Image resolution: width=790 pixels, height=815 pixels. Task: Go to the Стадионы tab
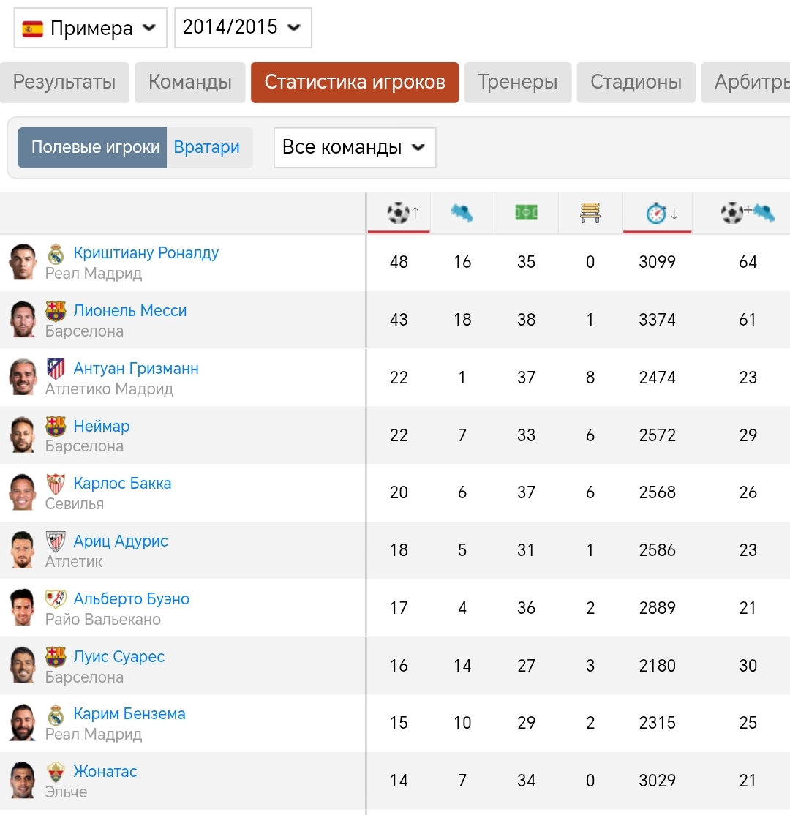(x=636, y=82)
